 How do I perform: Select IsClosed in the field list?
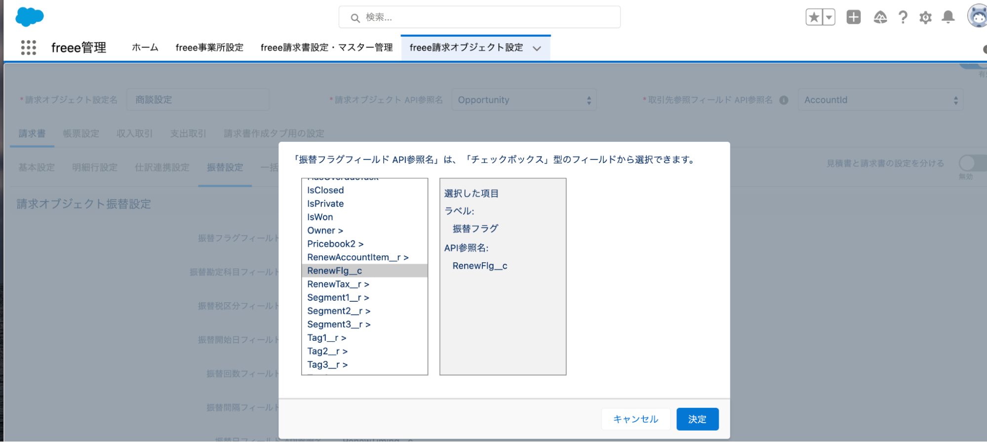point(364,190)
